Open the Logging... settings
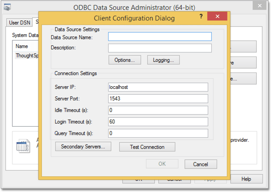This screenshot has height=192, width=271. (x=163, y=60)
